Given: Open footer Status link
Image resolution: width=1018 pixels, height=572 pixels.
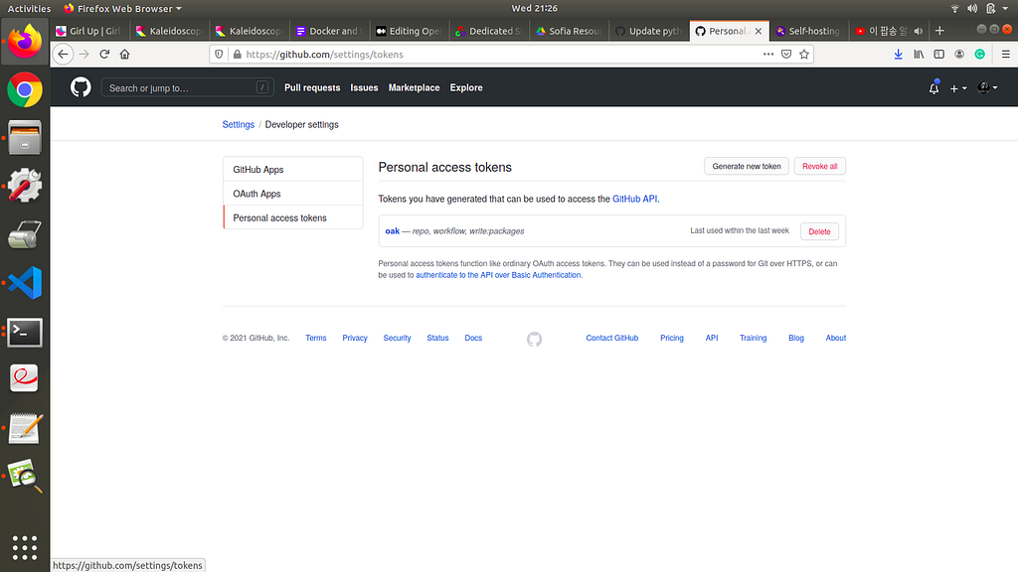Looking at the screenshot, I should tap(437, 338).
